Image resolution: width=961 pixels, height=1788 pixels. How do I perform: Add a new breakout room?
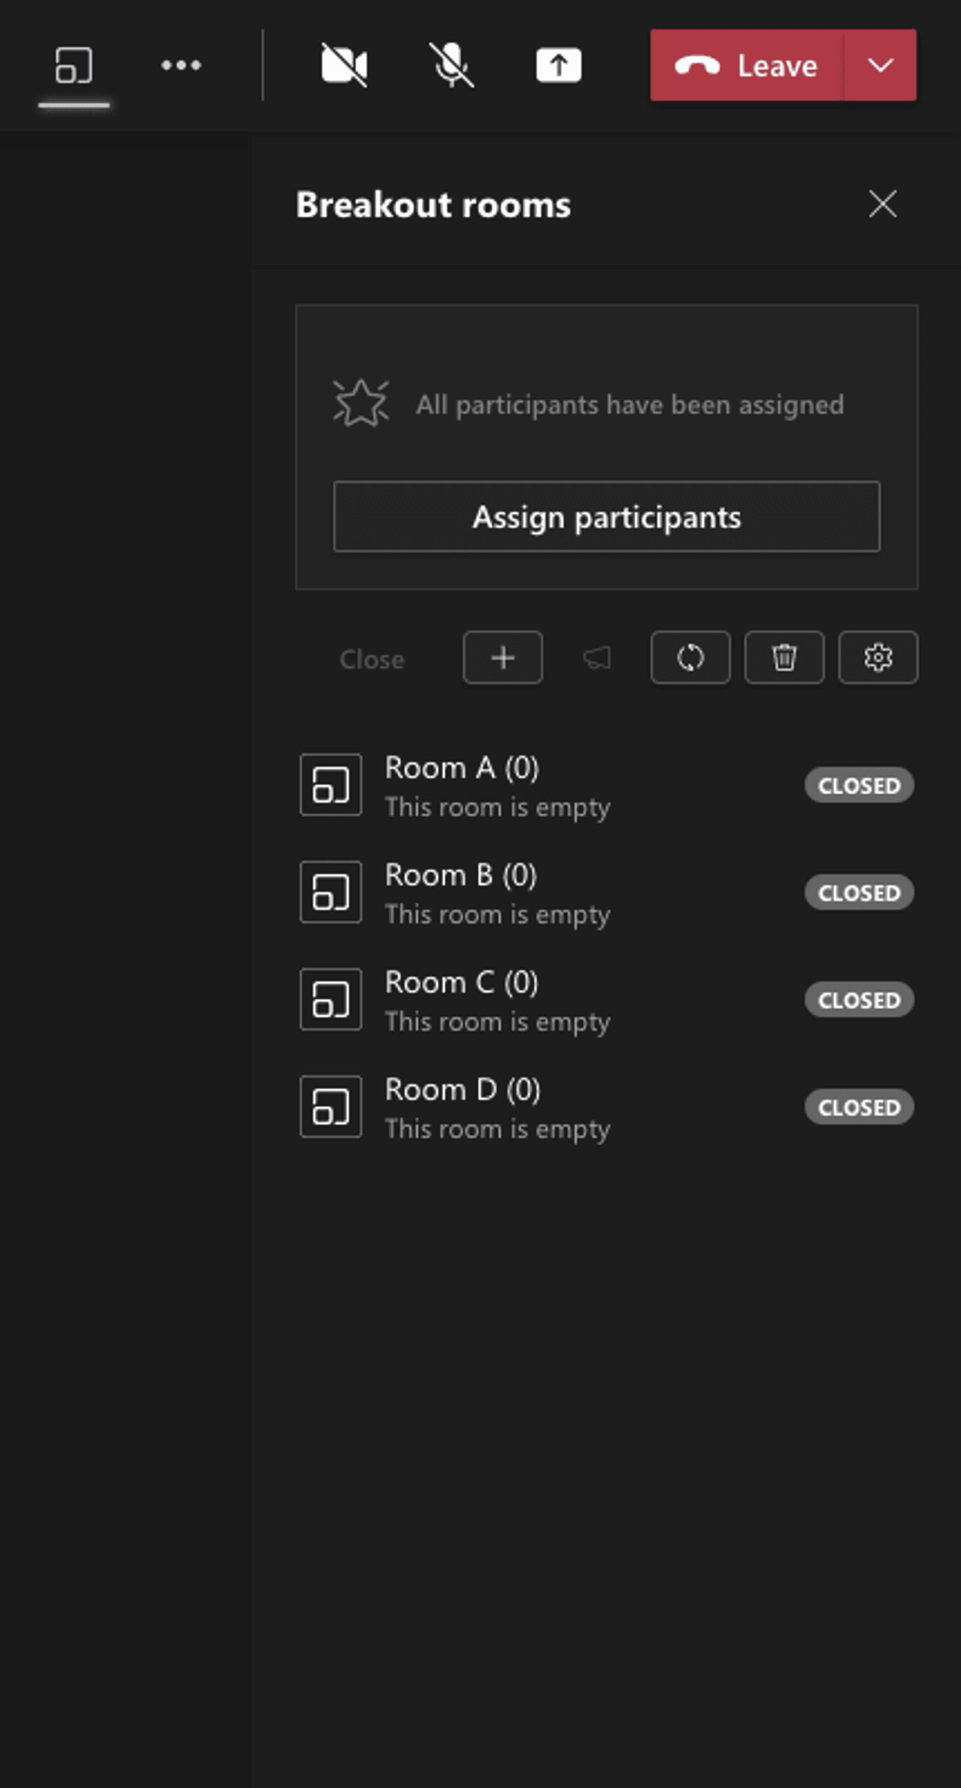pyautogui.click(x=503, y=657)
